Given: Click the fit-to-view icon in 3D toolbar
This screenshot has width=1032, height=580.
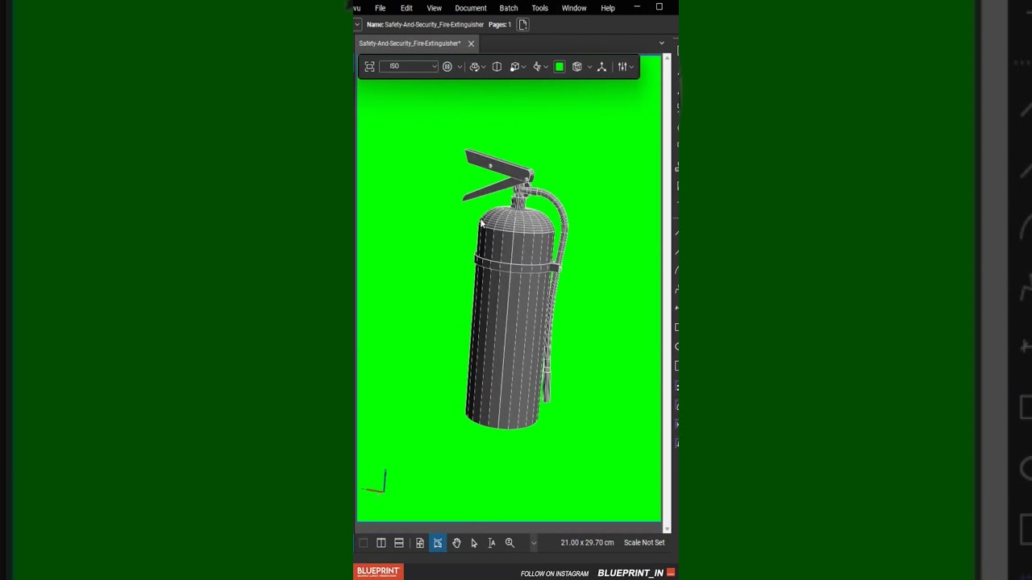Looking at the screenshot, I should point(369,67).
